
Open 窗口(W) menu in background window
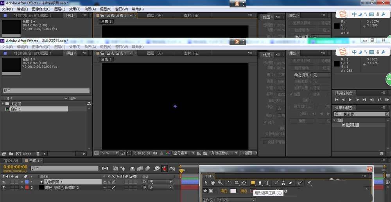pyautogui.click(x=122, y=9)
